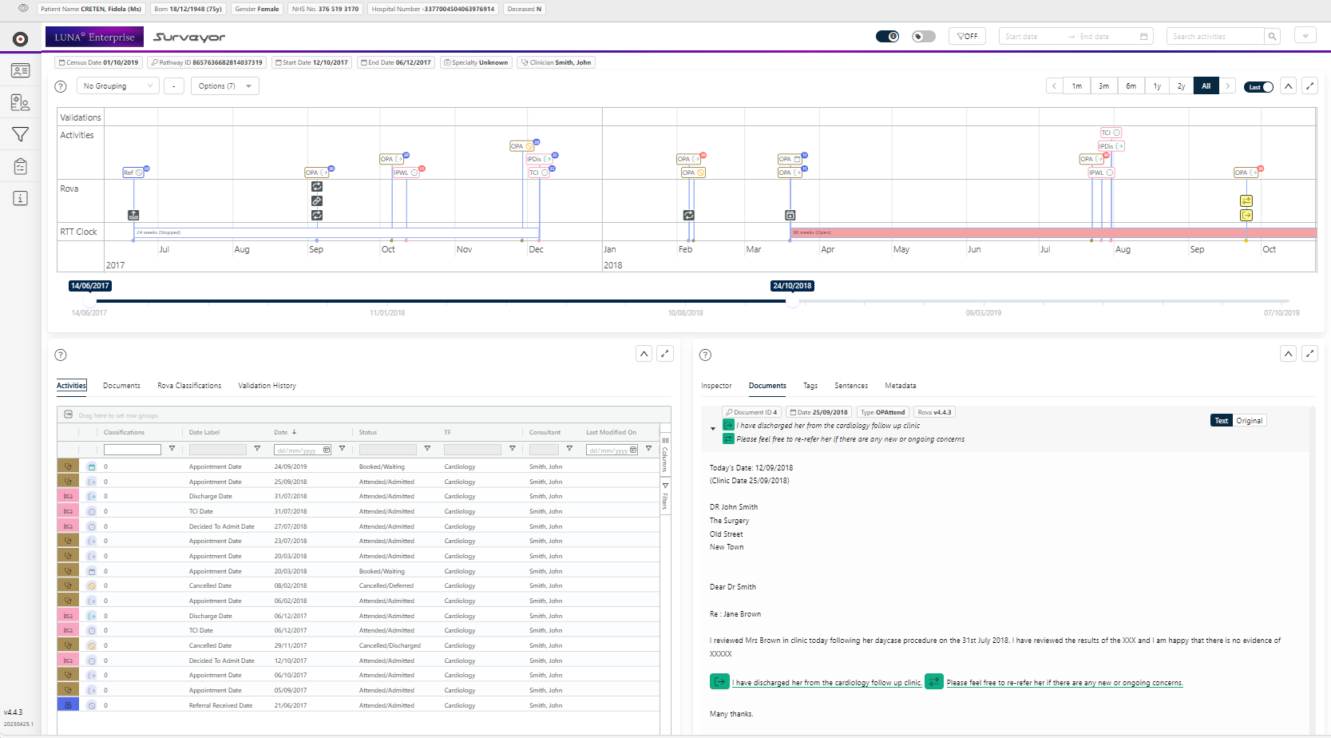This screenshot has height=738, width=1331.
Task: Open the Sentences tab
Action: [x=851, y=386]
